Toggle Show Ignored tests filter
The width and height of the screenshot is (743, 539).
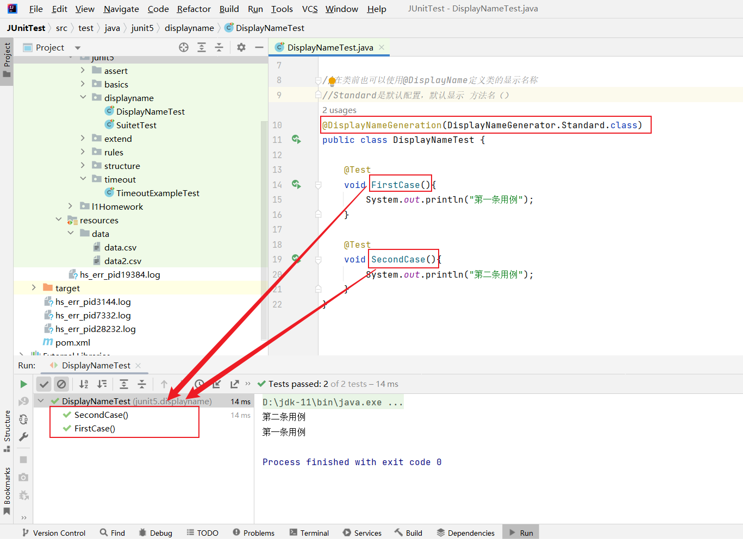pos(61,384)
